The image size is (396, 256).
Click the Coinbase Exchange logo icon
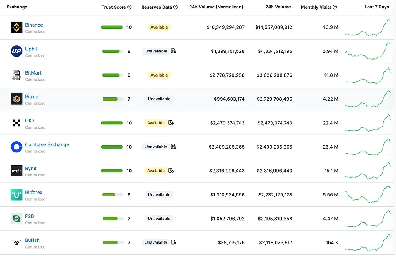click(16, 147)
